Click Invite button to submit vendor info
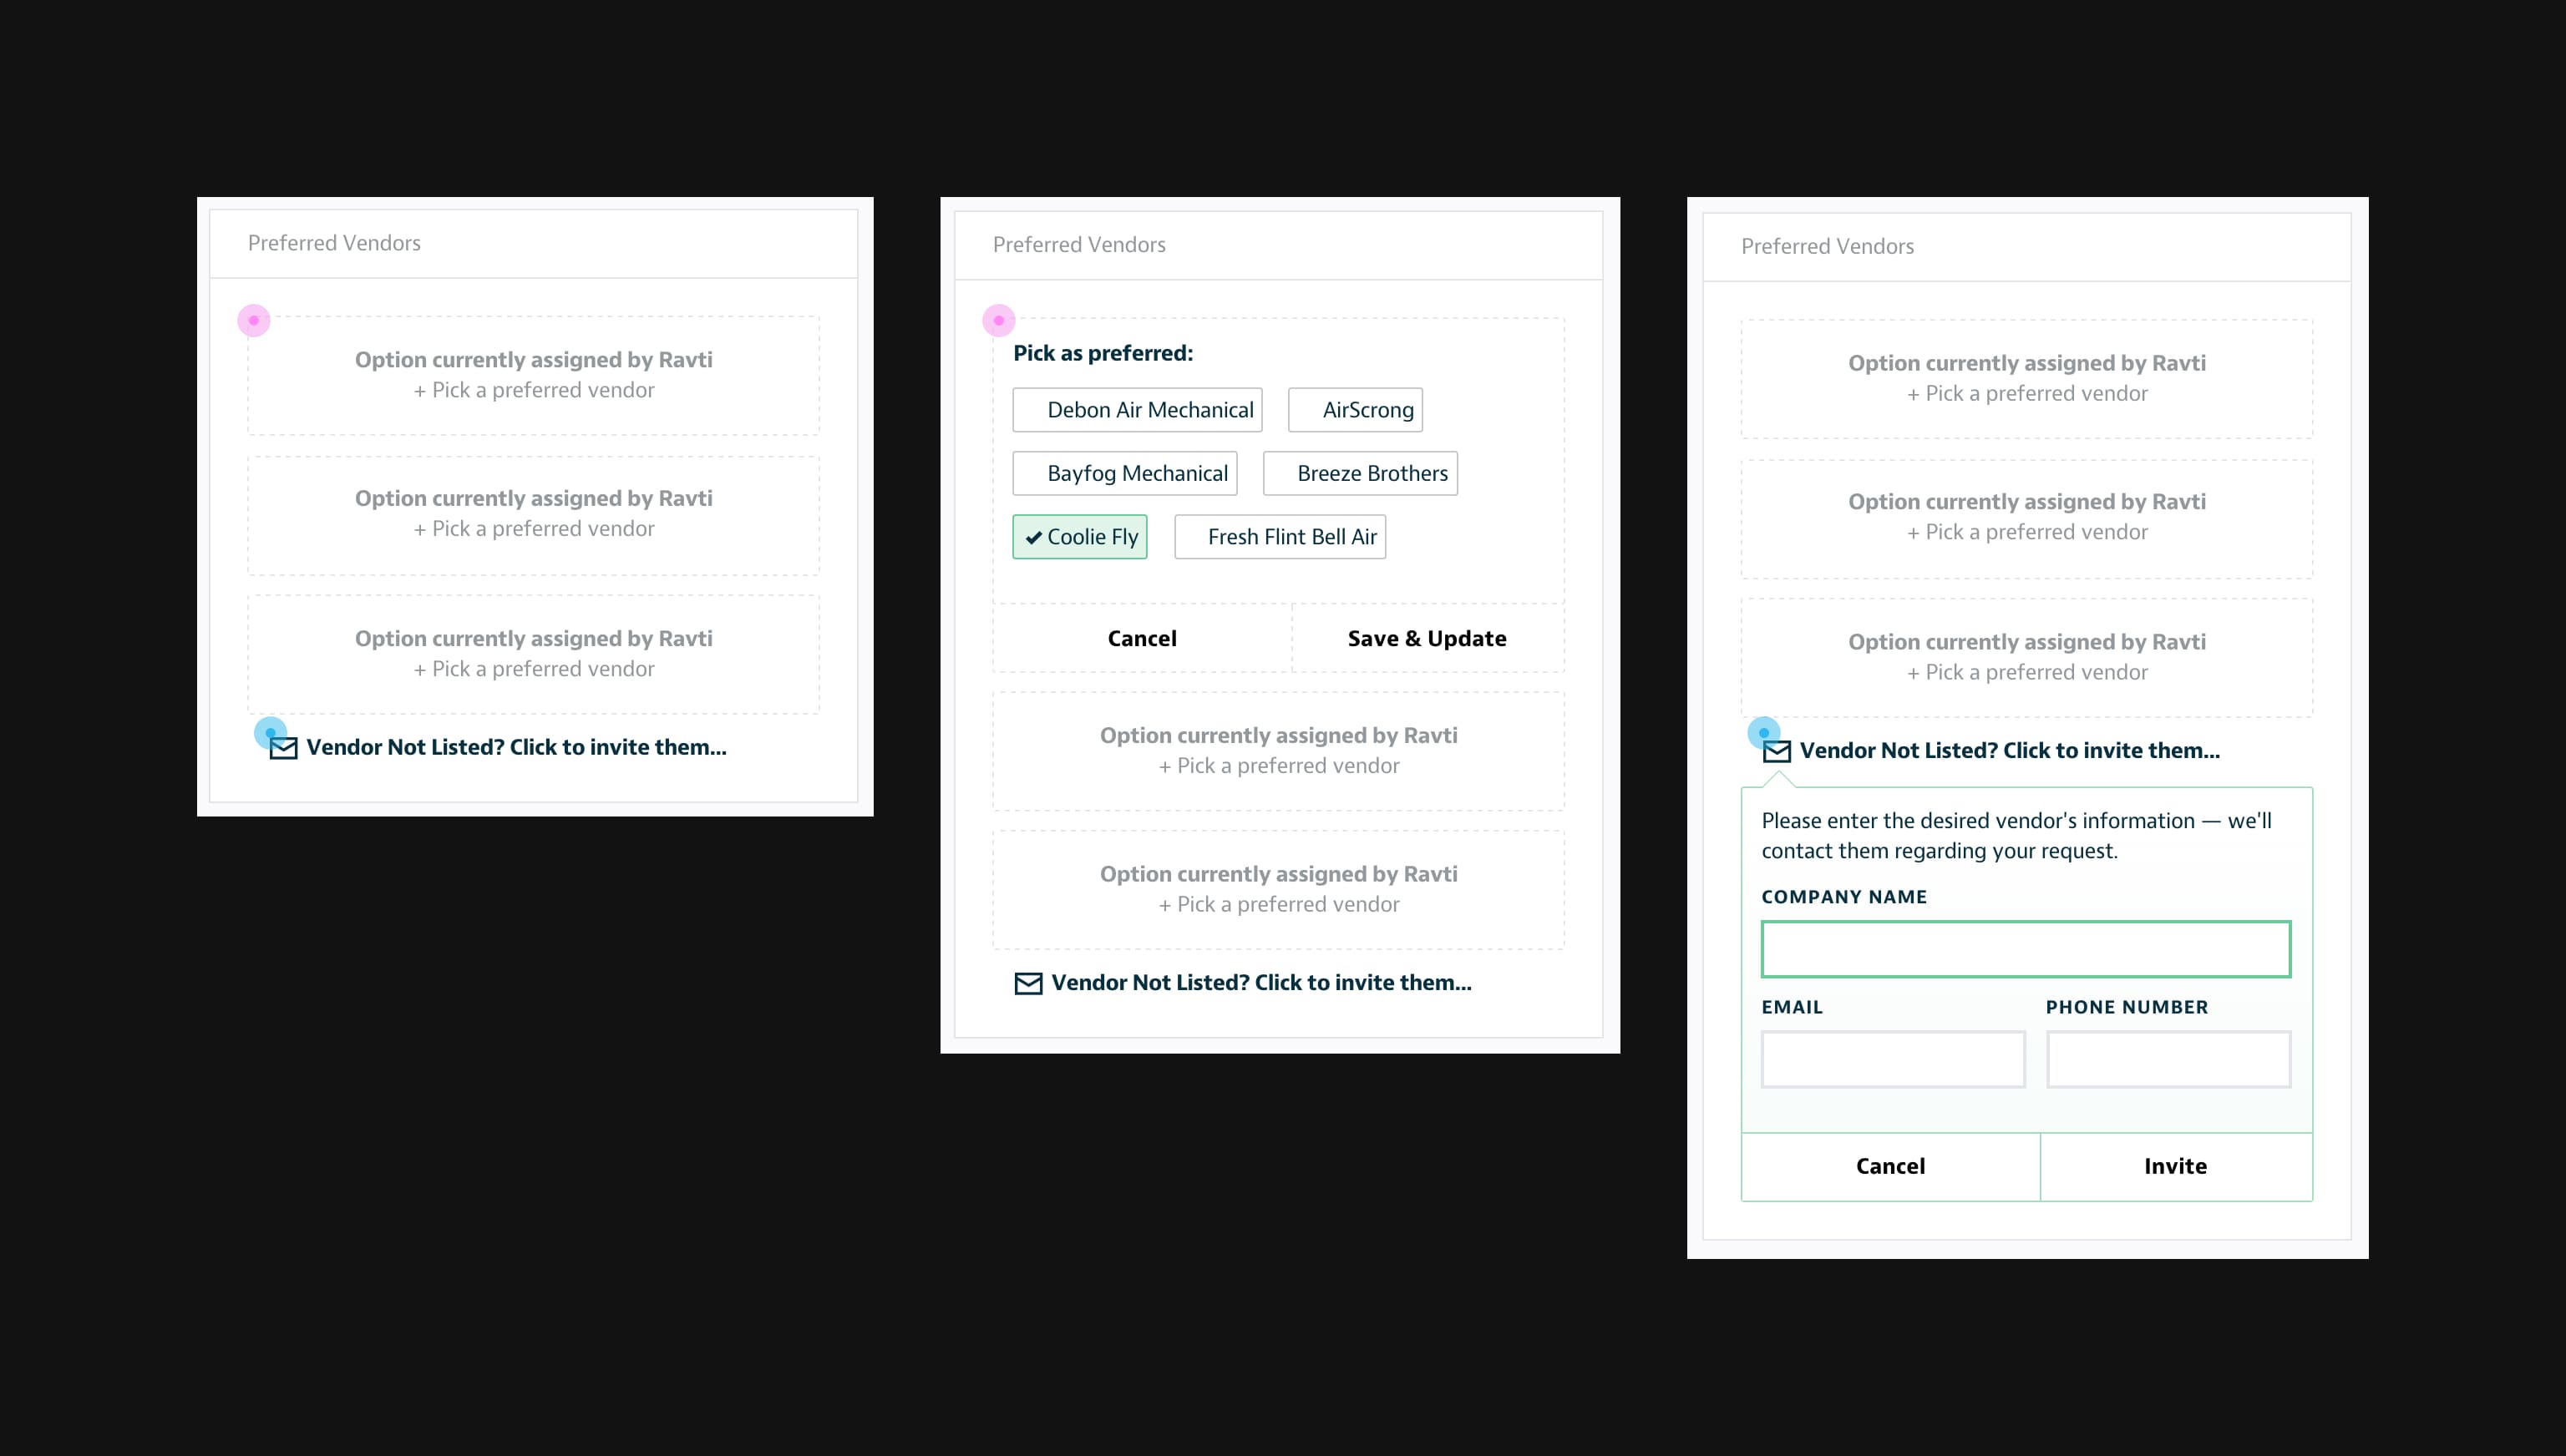This screenshot has height=1456, width=2566. click(x=2175, y=1164)
